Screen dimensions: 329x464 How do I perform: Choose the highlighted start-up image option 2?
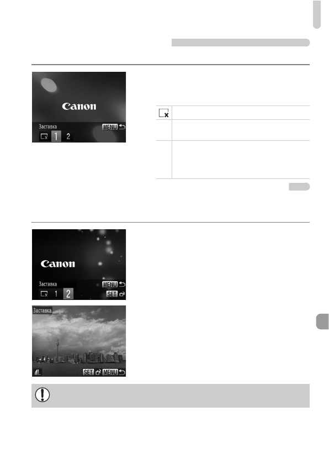pyautogui.click(x=68, y=294)
